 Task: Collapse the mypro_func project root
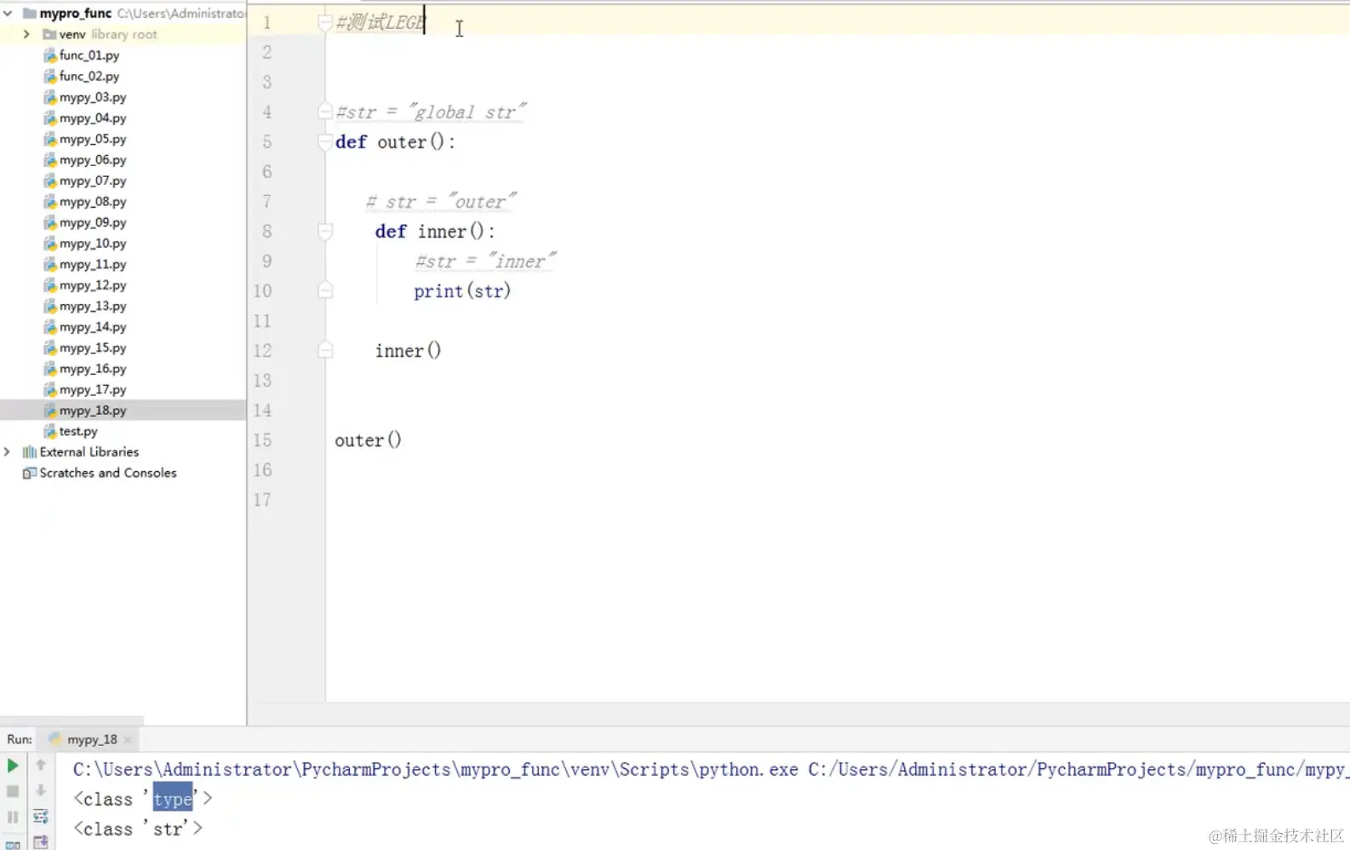tap(8, 13)
